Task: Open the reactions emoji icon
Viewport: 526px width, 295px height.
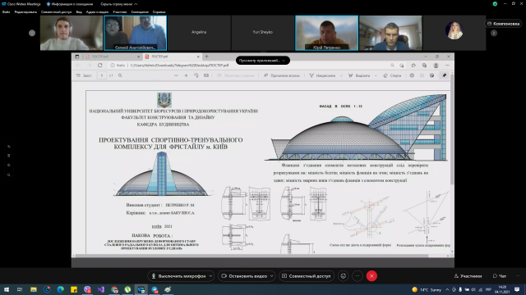Action: (344, 276)
